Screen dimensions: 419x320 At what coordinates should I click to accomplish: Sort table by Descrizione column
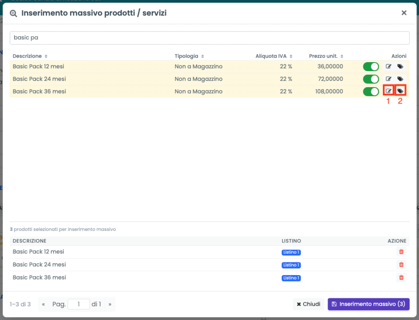point(30,56)
